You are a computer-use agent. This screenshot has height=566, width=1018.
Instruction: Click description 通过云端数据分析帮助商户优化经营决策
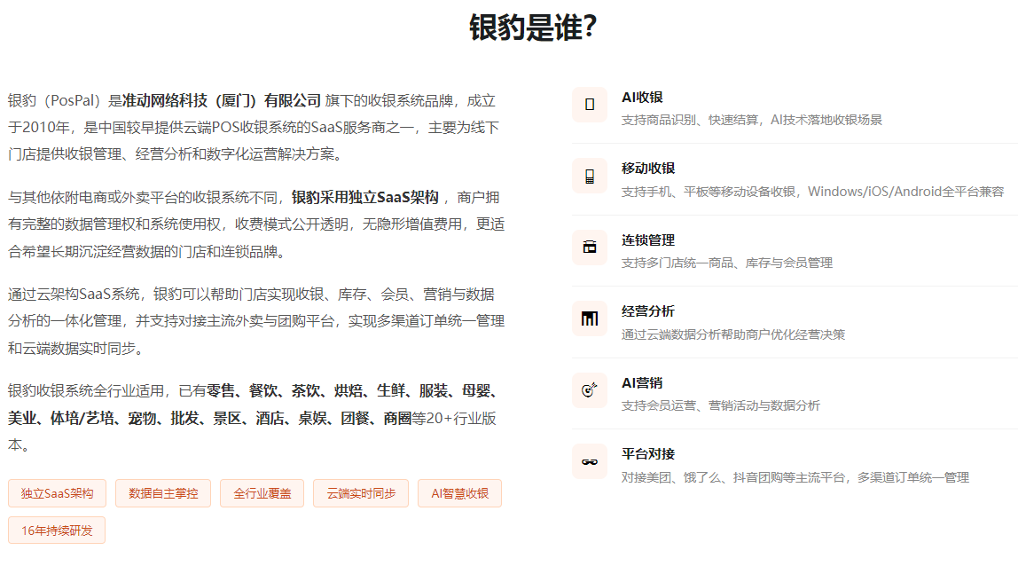click(x=733, y=334)
